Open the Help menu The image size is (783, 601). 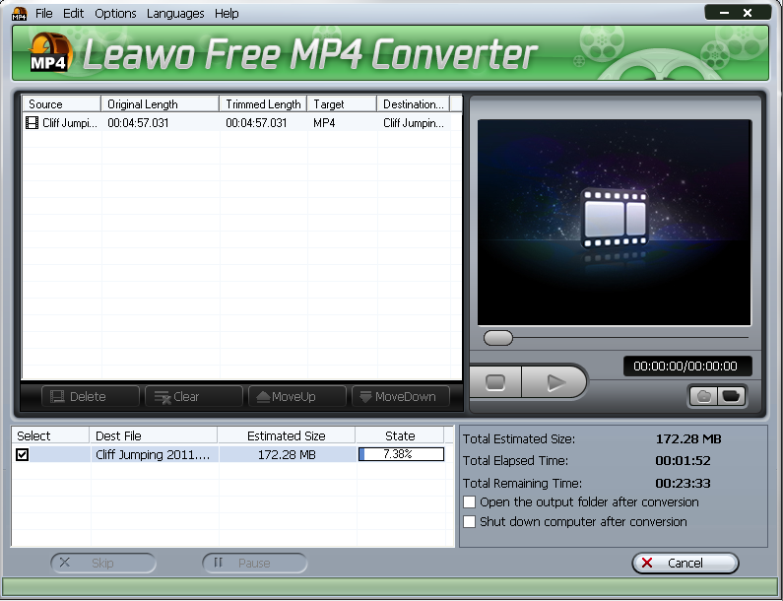[x=227, y=14]
